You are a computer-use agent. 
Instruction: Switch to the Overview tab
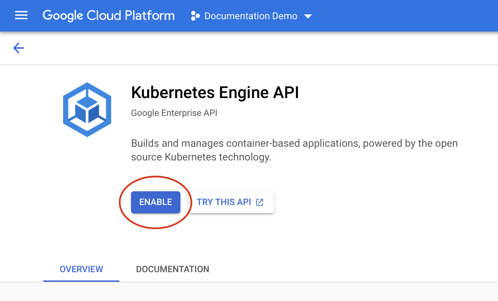point(81,269)
